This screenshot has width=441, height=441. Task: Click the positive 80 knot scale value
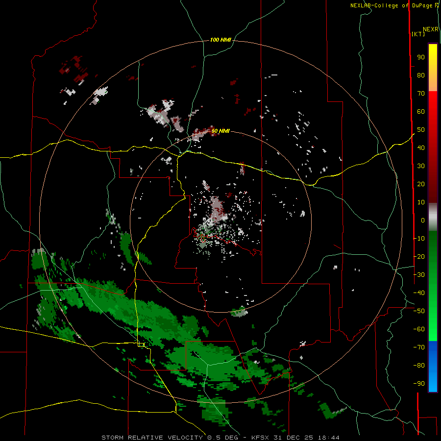[x=421, y=75]
